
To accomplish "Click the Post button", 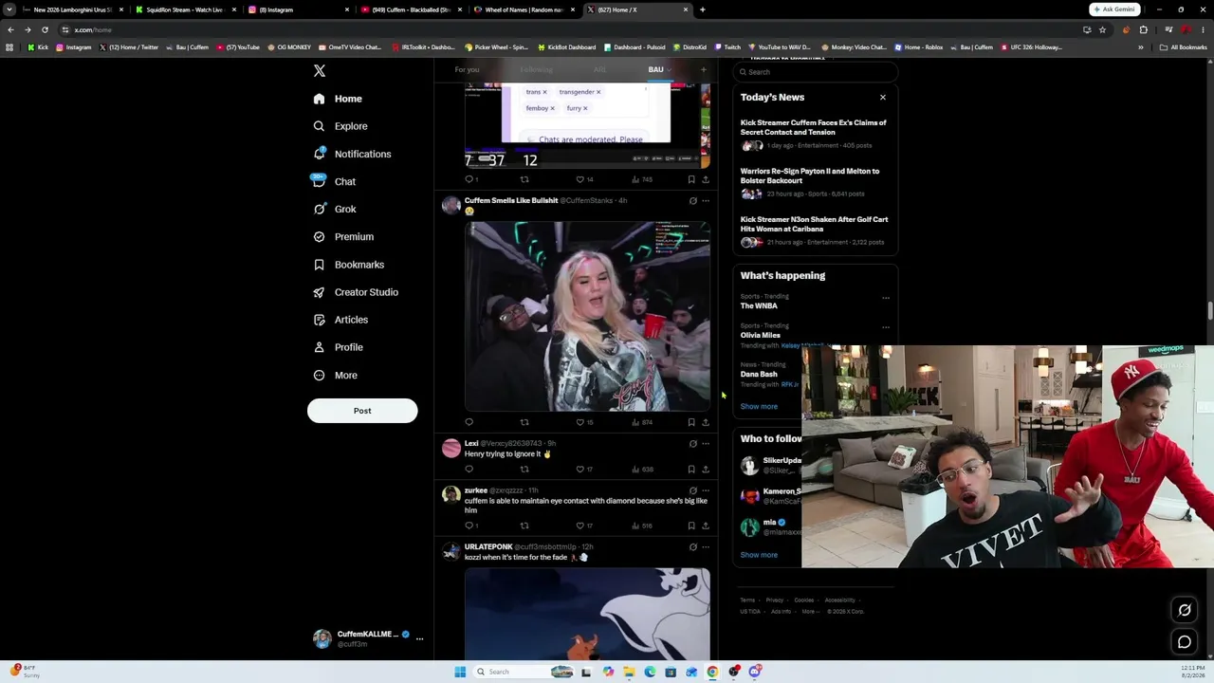I will [x=362, y=411].
